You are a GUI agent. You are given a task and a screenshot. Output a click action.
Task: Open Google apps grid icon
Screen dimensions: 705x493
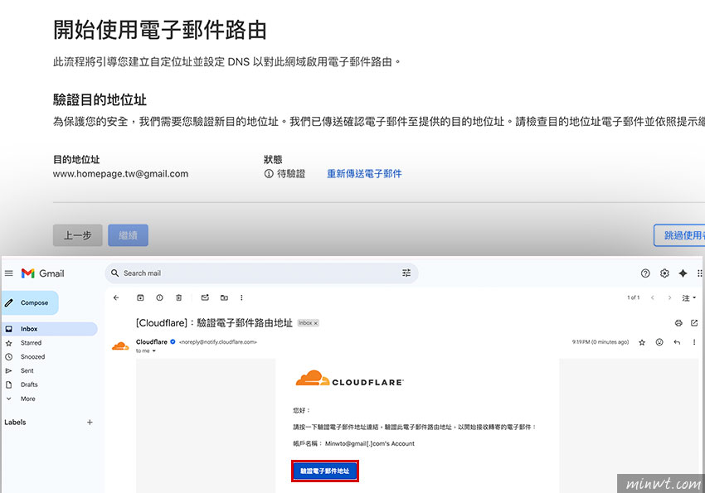(699, 273)
